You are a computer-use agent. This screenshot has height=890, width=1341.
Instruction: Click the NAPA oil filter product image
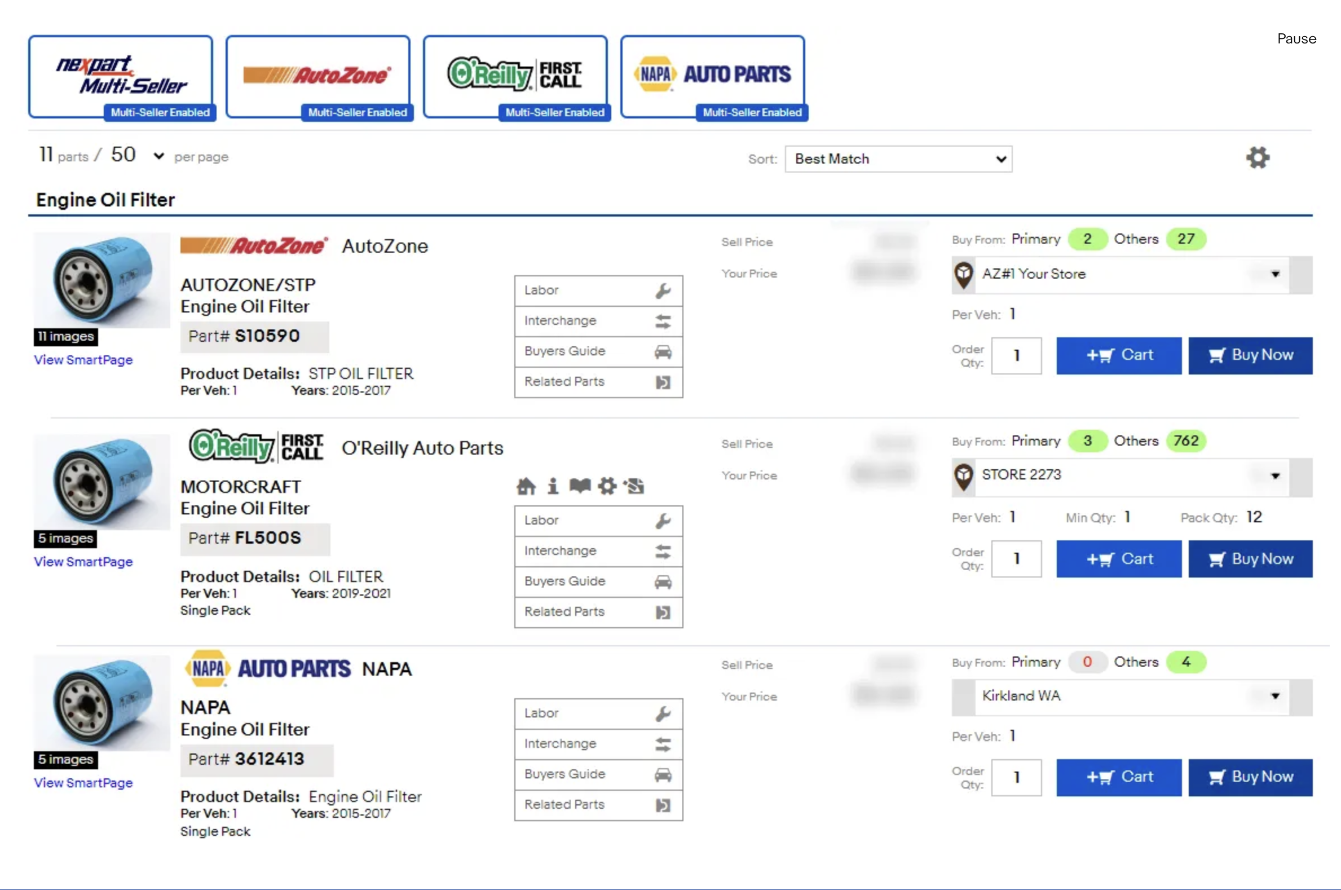tap(102, 703)
